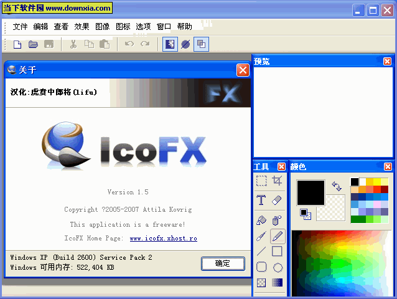Minimize the IcoFX main window

pos(358,11)
